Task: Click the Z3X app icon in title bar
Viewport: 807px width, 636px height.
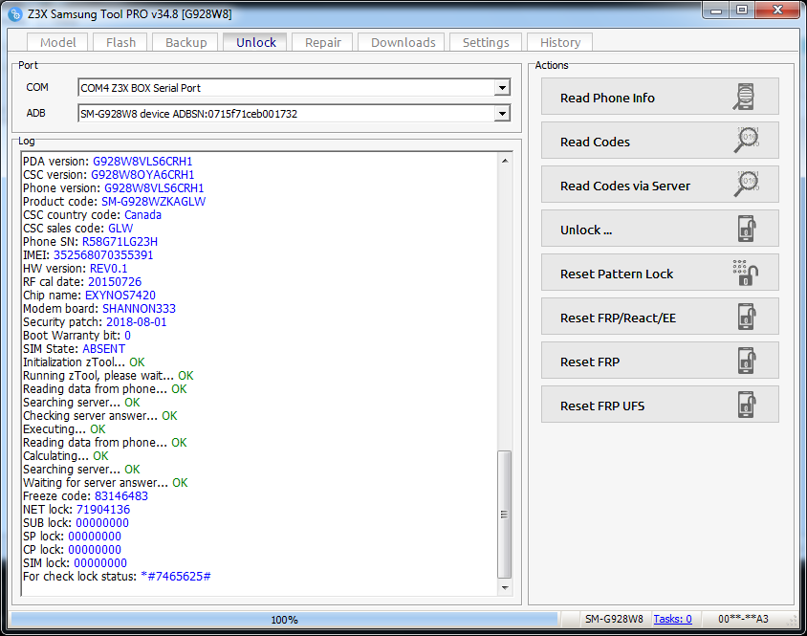Action: point(15,14)
